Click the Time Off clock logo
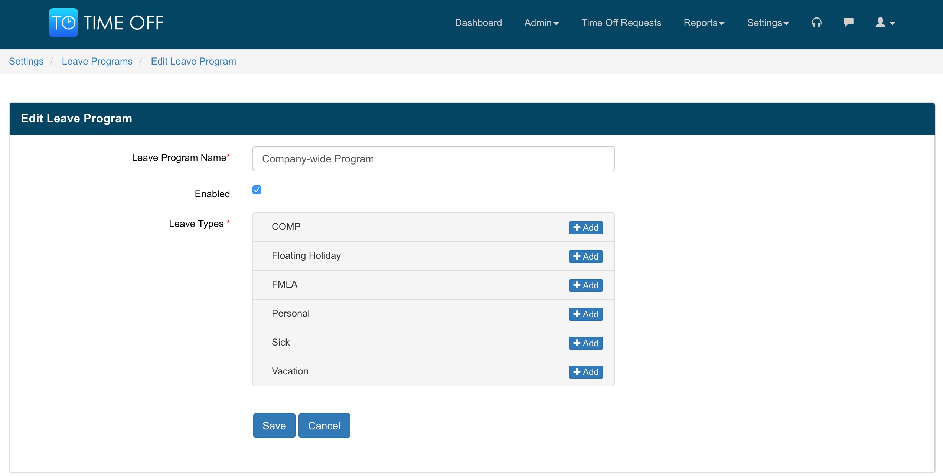 pos(63,23)
